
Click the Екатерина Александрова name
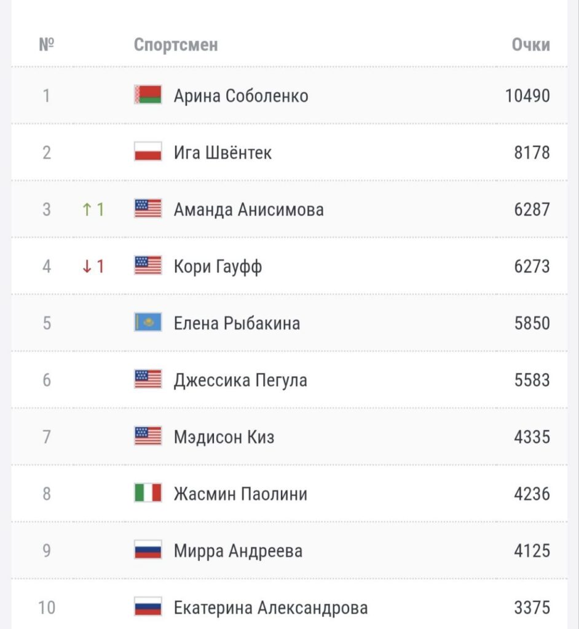[270, 608]
